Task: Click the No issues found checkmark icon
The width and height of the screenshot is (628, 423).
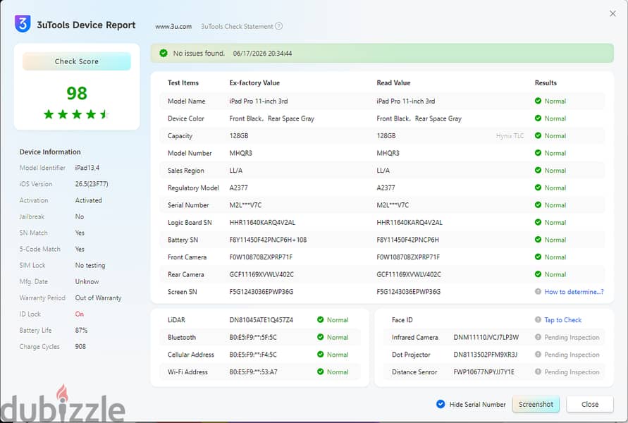Action: pos(164,53)
